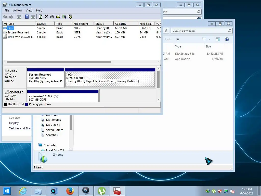Click the Back arrow in Disk Management toolbar
The width and height of the screenshot is (261, 196).
coord(5,17)
